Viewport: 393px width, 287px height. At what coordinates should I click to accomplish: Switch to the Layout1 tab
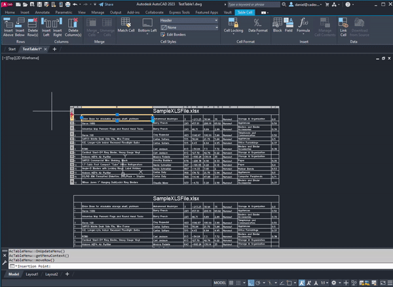[32, 274]
